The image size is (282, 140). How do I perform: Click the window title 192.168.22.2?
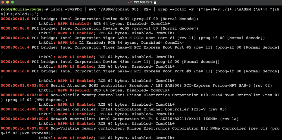tap(143, 3)
